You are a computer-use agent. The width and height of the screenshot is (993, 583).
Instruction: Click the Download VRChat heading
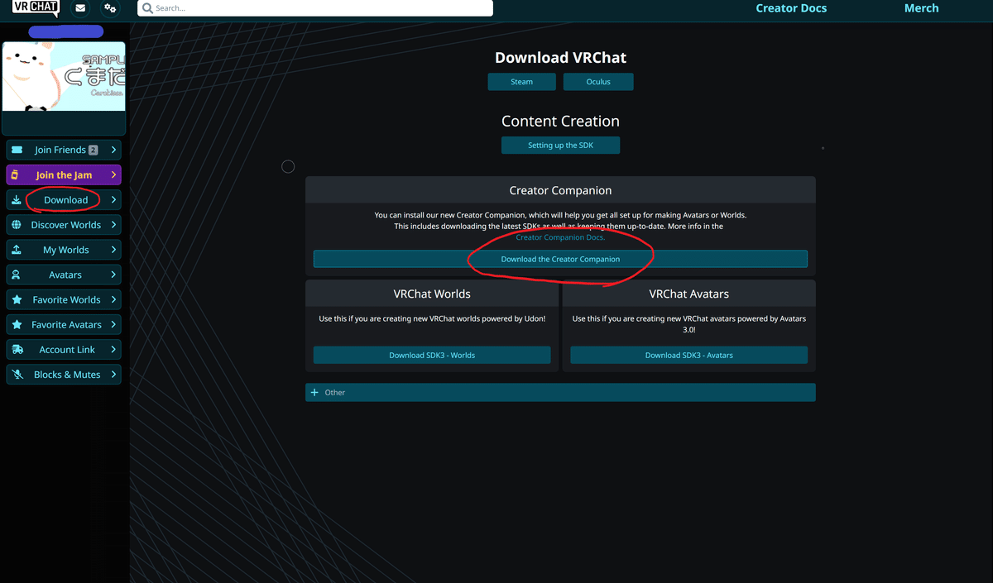tap(560, 58)
